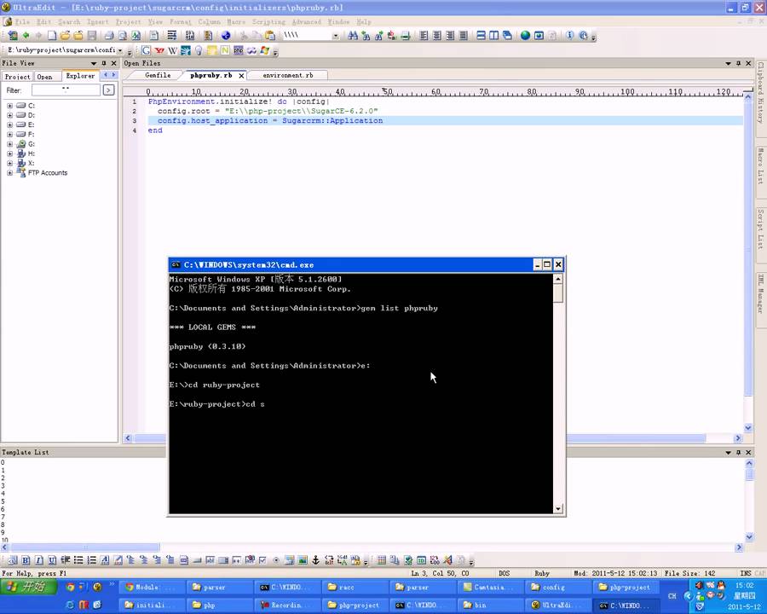Open the Script List side panel
The width and height of the screenshot is (767, 614).
(761, 229)
